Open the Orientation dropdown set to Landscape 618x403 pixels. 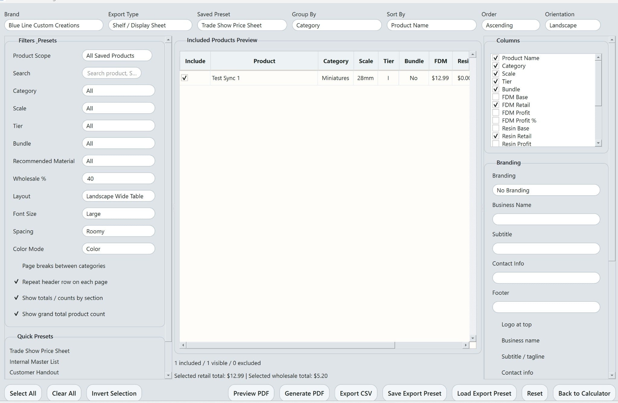coord(572,25)
